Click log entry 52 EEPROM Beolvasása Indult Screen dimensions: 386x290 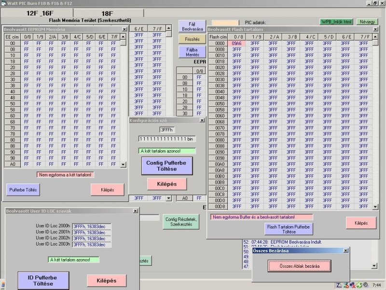point(282,242)
